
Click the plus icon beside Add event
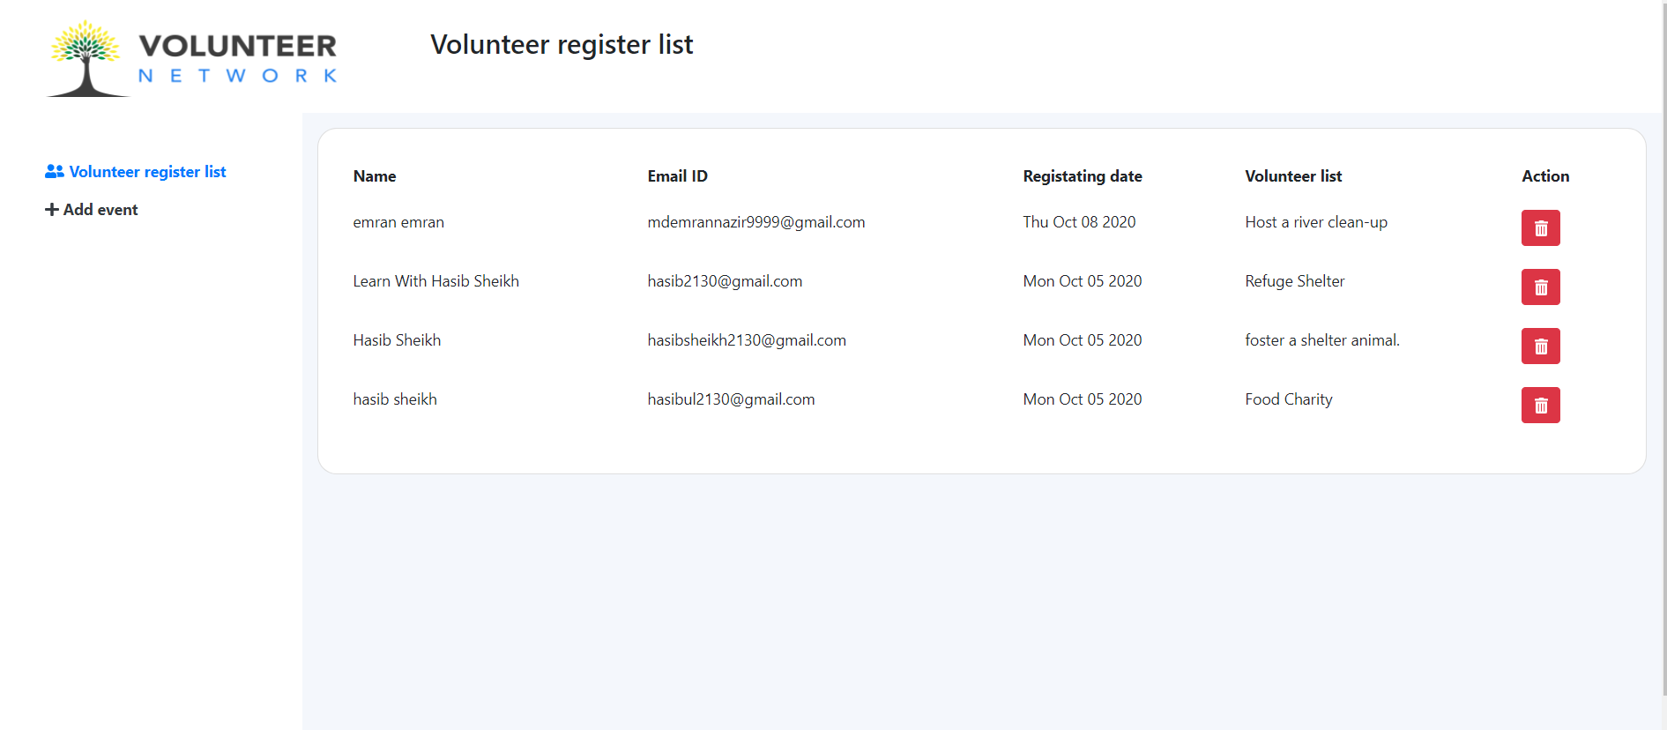click(x=52, y=210)
